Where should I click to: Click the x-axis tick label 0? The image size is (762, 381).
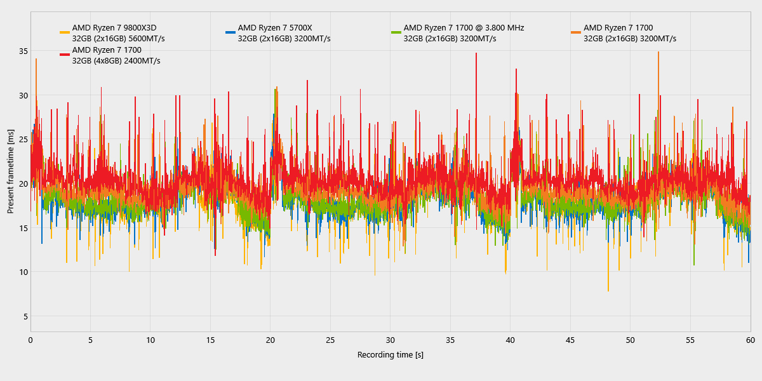click(x=30, y=340)
